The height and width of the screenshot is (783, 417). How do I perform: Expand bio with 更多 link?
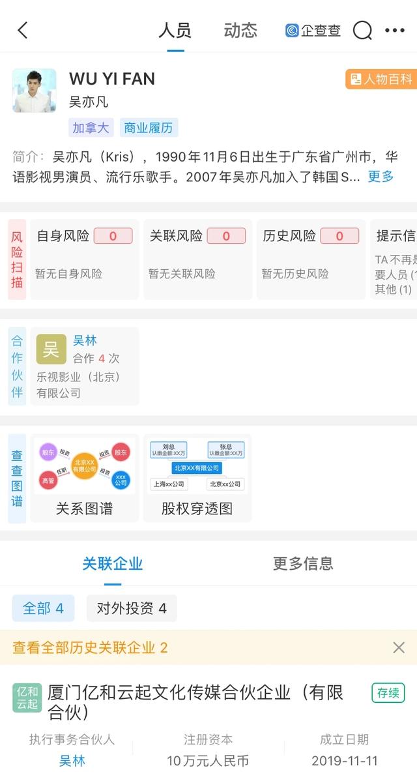click(381, 177)
